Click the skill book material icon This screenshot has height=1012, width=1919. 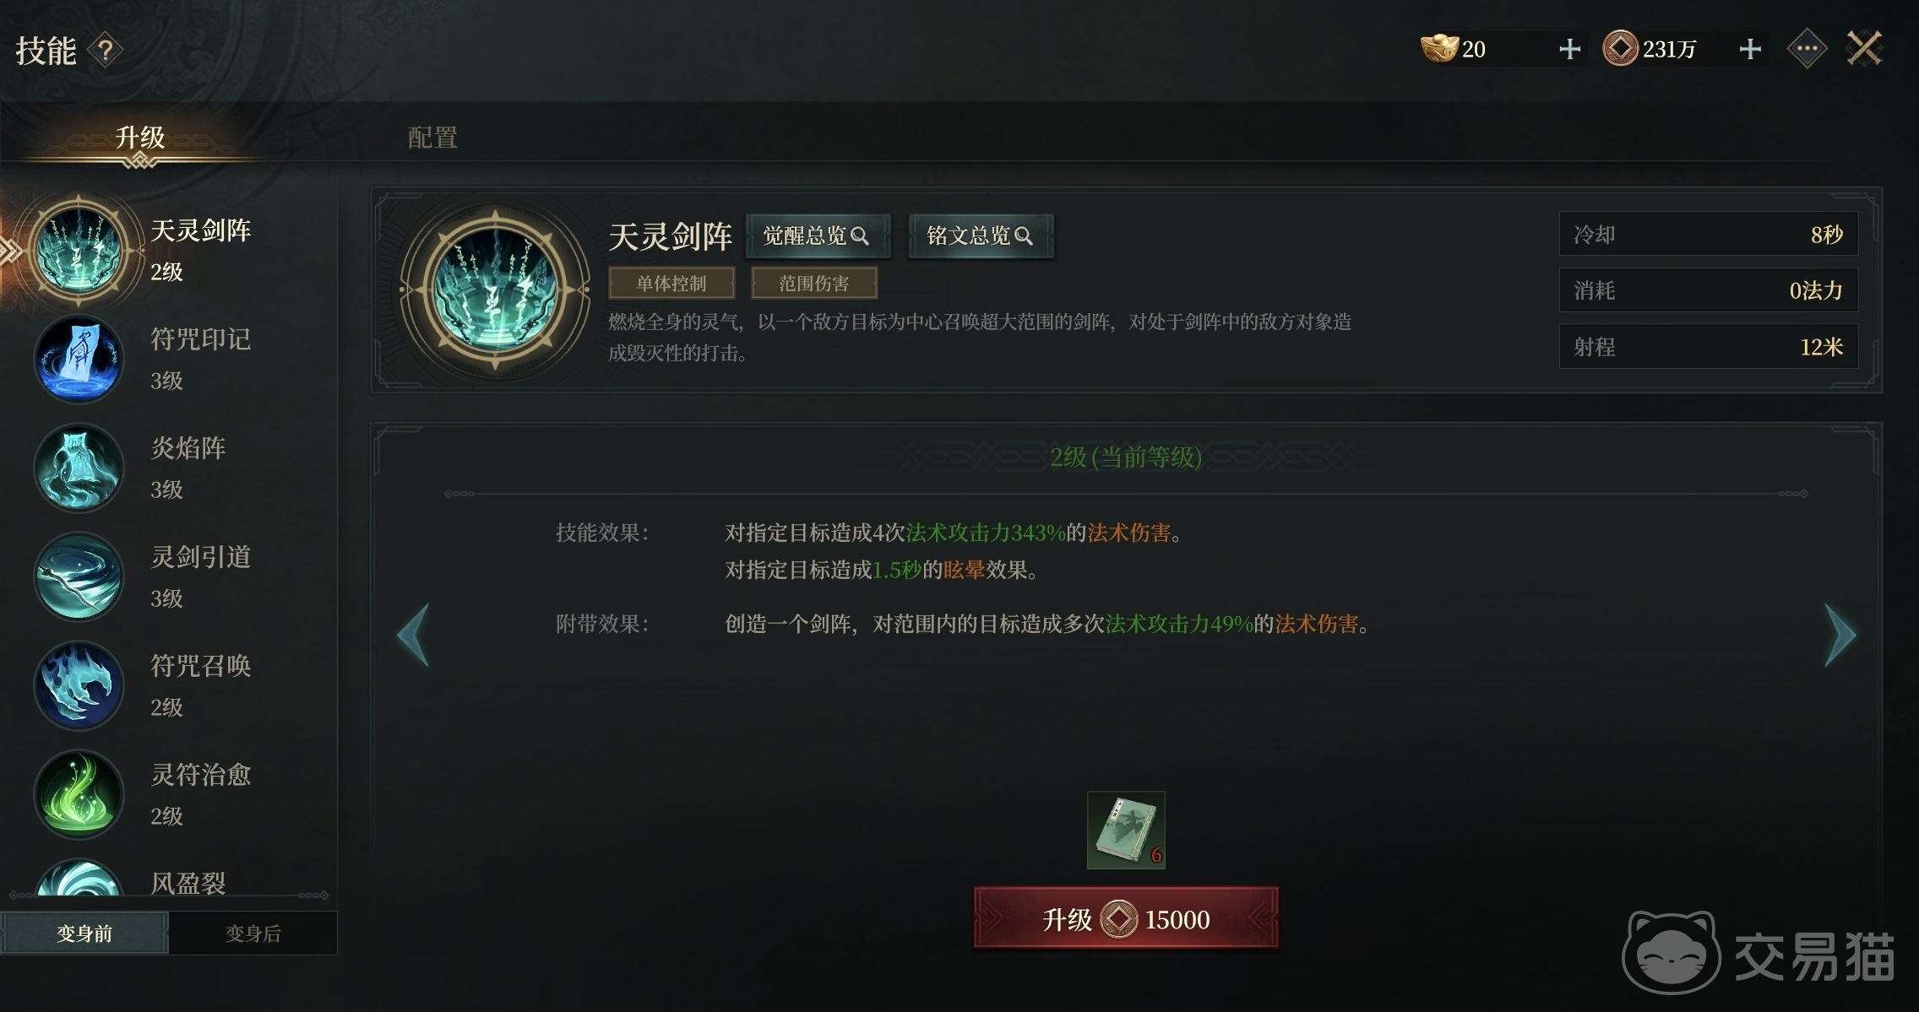[1126, 830]
